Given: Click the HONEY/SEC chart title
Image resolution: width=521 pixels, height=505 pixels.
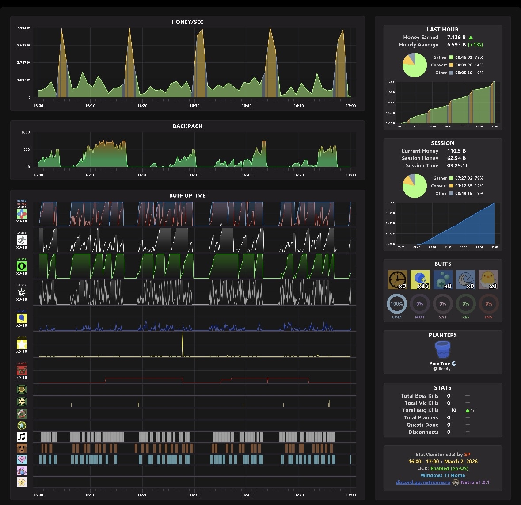Looking at the screenshot, I should 187,22.
